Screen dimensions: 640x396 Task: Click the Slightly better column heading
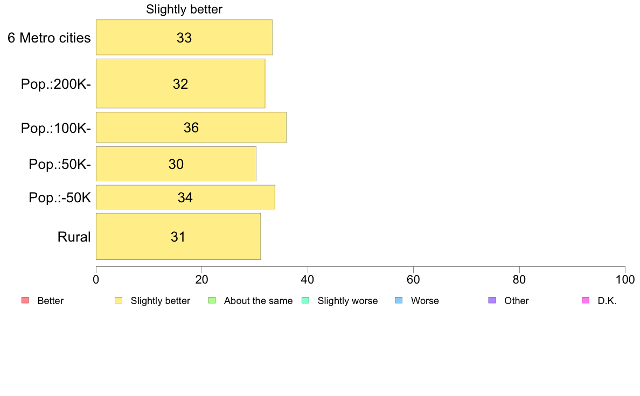[x=184, y=10]
